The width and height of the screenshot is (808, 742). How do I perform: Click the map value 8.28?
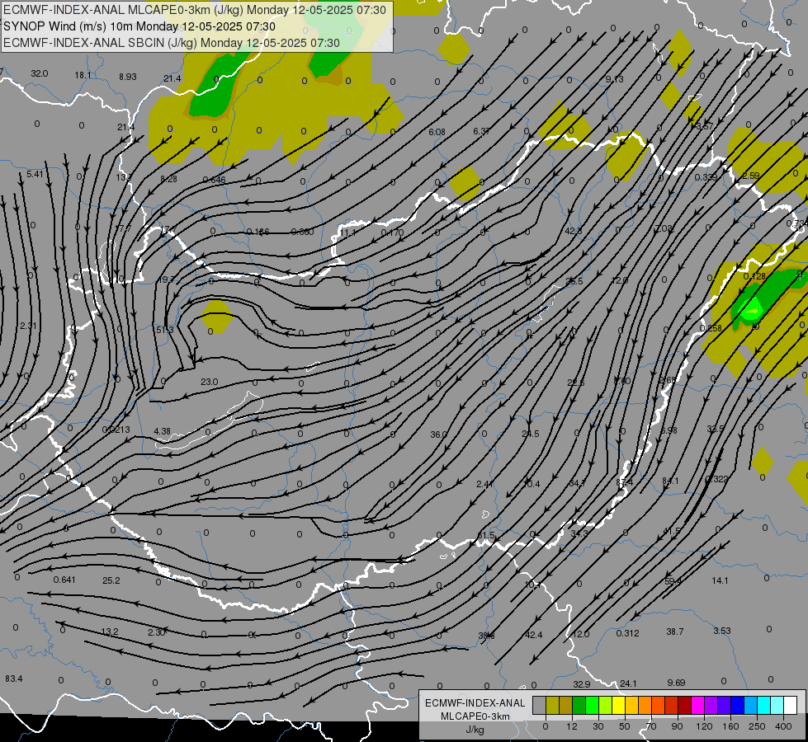168,179
